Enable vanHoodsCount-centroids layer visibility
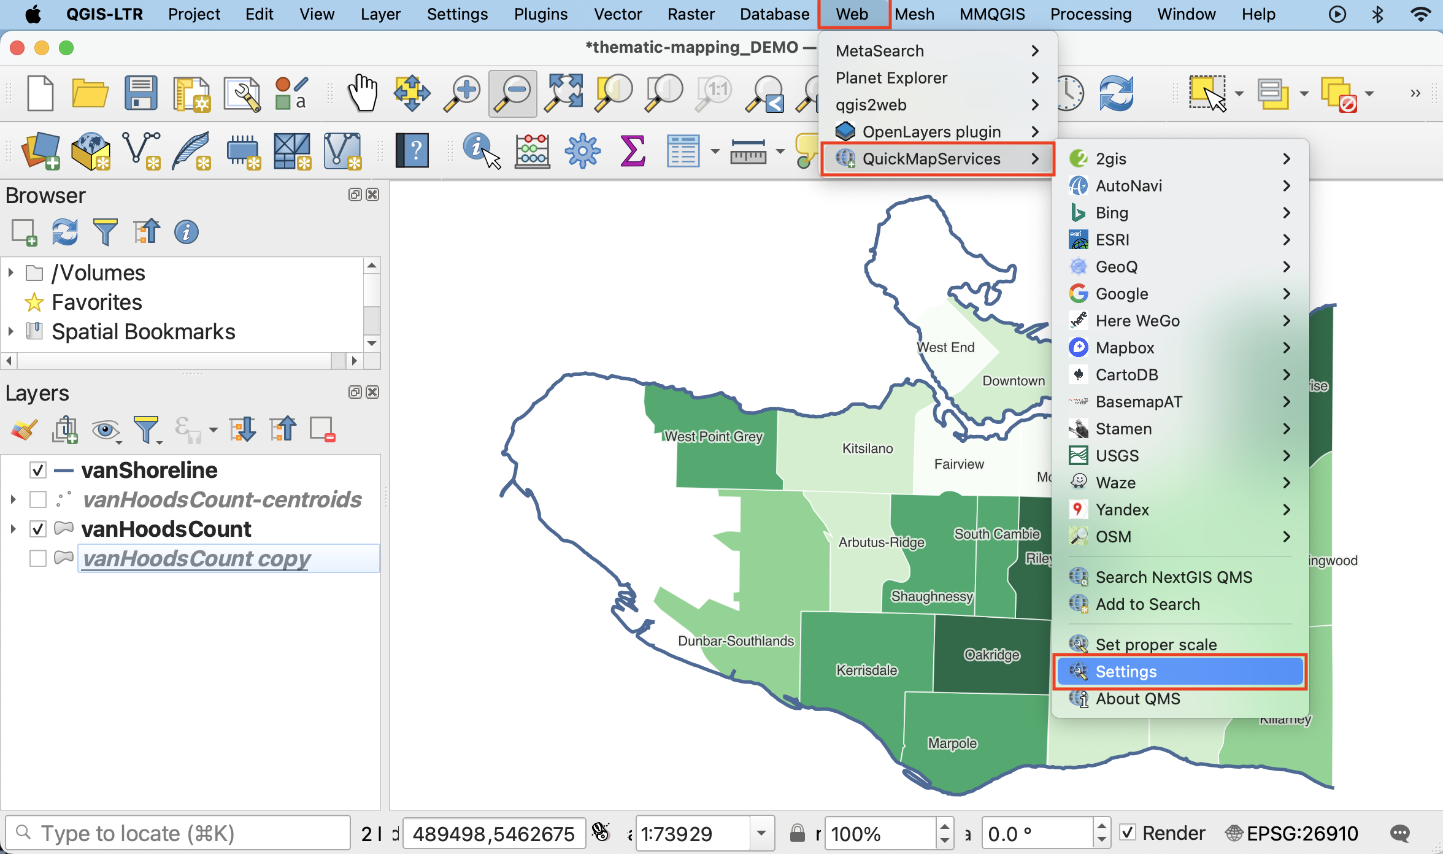The image size is (1443, 854). point(38,500)
